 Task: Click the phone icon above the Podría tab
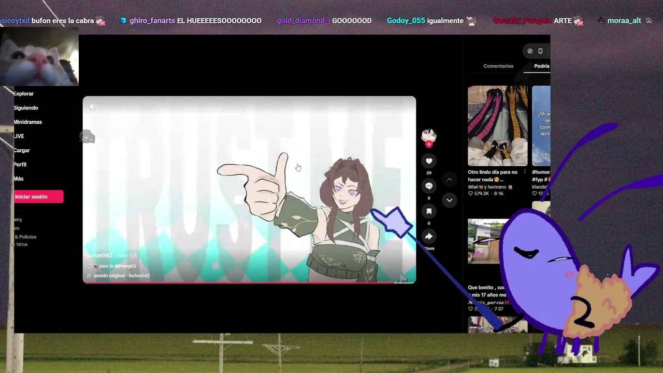click(x=540, y=51)
